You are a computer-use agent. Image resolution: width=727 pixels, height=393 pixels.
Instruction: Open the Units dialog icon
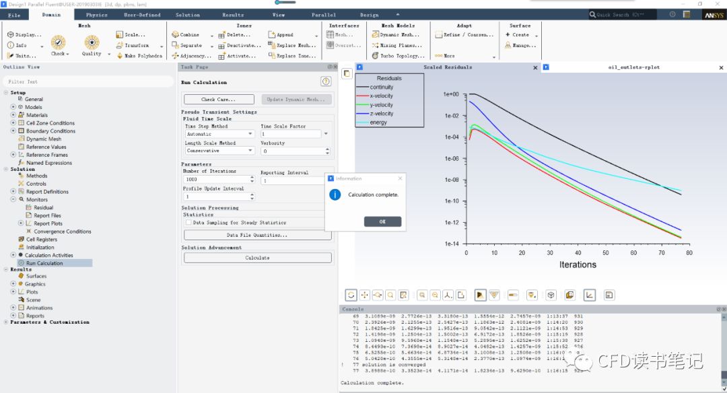(x=11, y=56)
